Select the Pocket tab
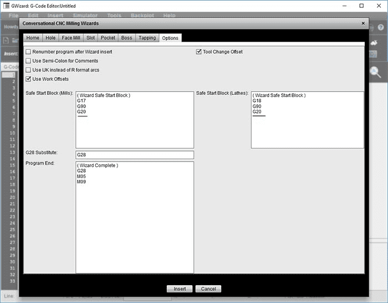This screenshot has height=303, width=388. pos(108,38)
